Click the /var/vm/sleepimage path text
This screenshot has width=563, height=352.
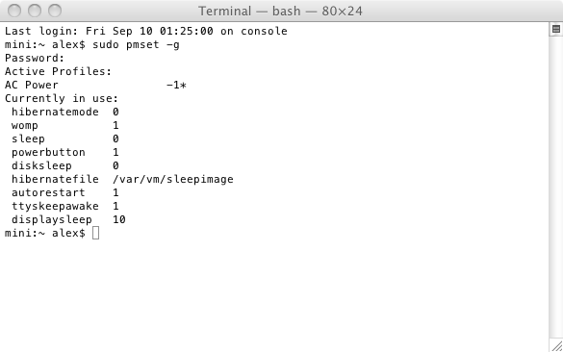tap(173, 179)
